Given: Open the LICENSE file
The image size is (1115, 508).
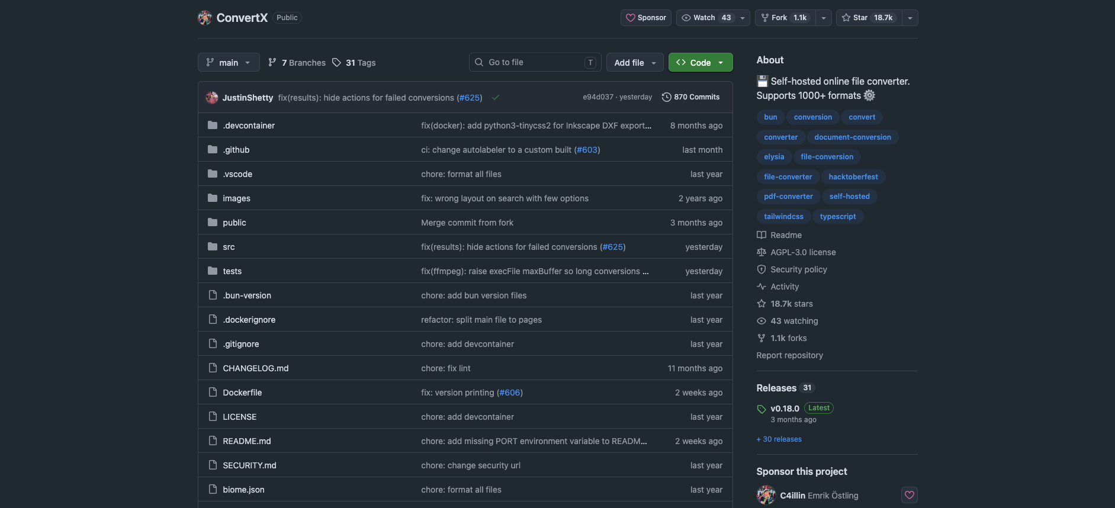Looking at the screenshot, I should 240,417.
